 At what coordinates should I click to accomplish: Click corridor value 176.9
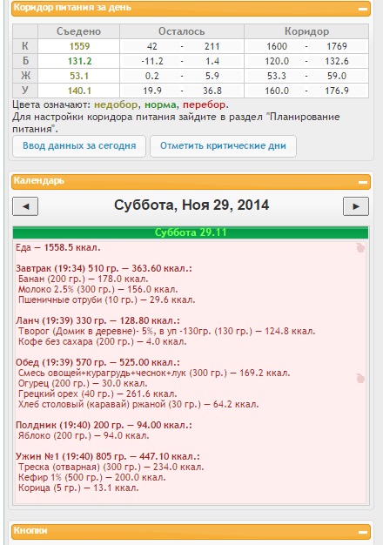pos(336,91)
